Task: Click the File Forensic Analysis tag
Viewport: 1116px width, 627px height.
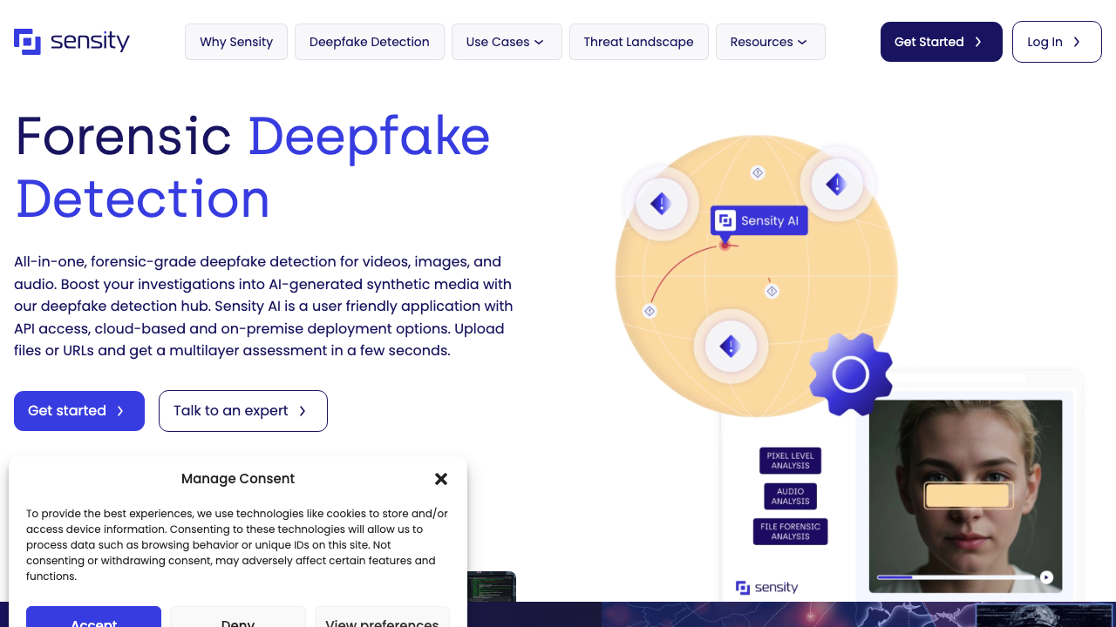Action: (x=791, y=531)
